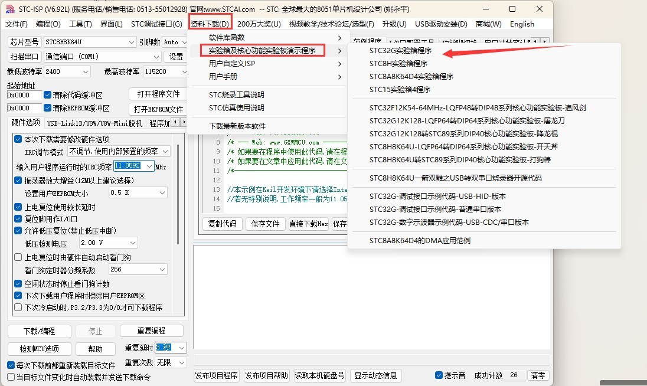647x386 pixels.
Task: Open 低压检测电压 2.00 V dropdown
Action: click(x=108, y=243)
